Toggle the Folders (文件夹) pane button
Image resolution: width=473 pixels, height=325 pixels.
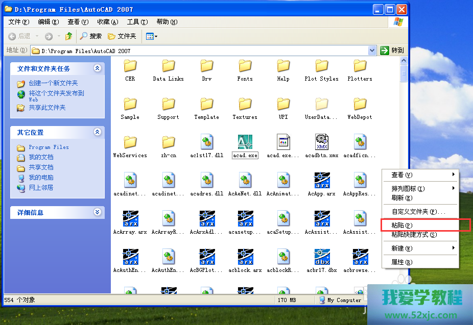click(122, 36)
